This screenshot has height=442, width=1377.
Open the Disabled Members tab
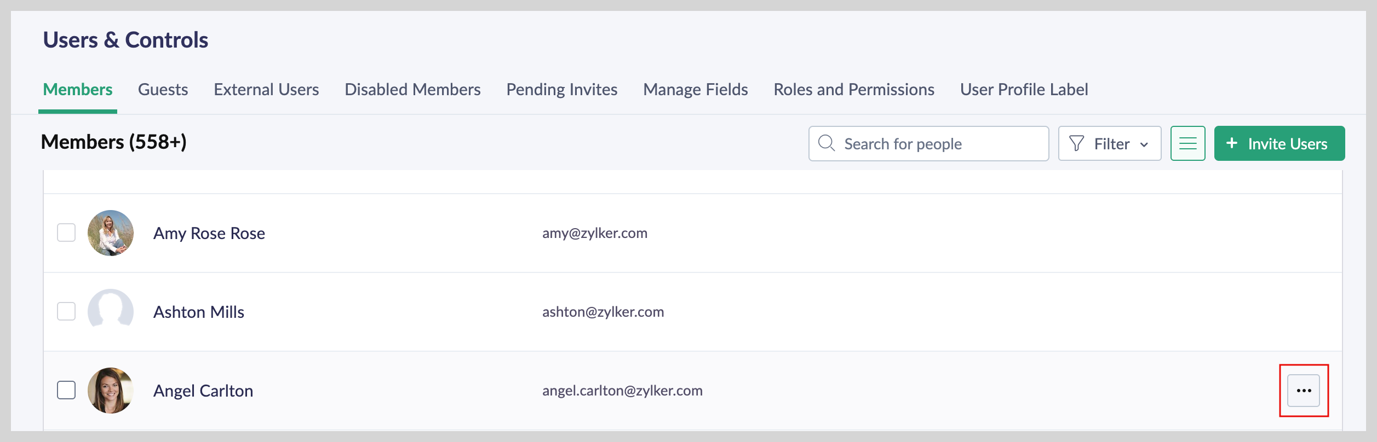click(412, 90)
